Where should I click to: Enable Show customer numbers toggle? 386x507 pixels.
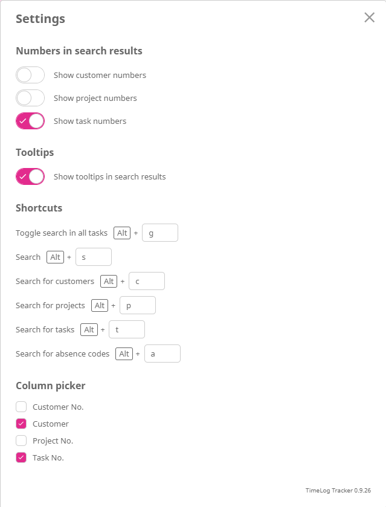pos(30,75)
